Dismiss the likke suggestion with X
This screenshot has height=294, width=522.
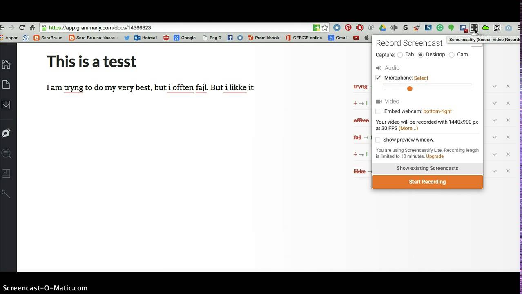pos(508,171)
